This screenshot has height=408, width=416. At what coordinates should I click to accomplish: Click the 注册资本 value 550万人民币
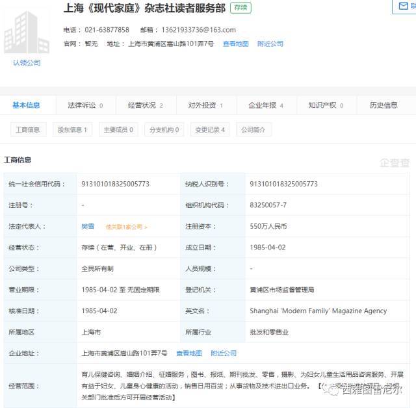point(268,226)
